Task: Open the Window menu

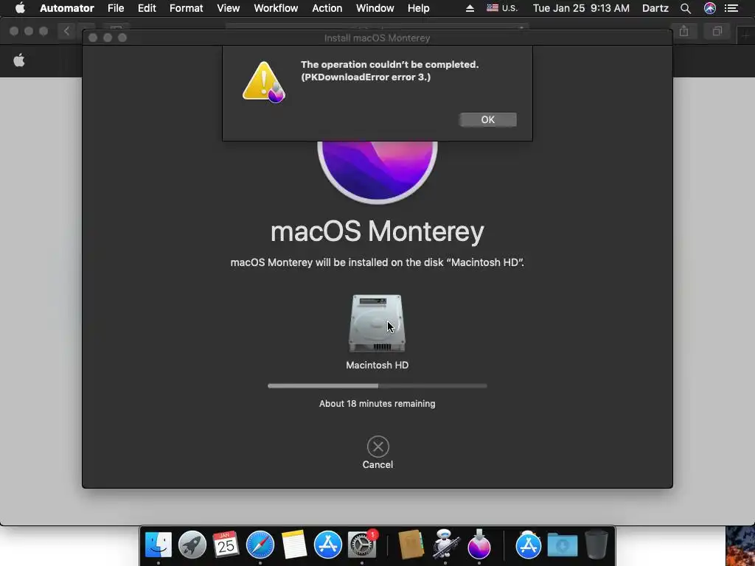Action: click(x=375, y=8)
